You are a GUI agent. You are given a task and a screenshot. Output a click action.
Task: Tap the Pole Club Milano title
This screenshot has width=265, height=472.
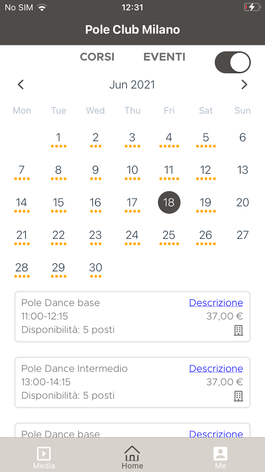(132, 29)
